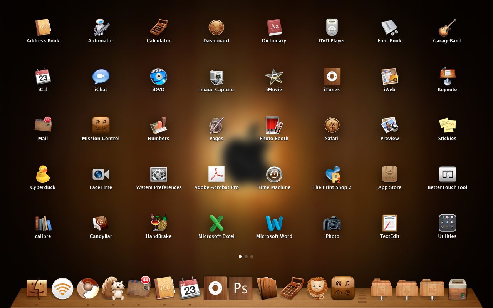Open Photoshop from the Dock
The height and width of the screenshot is (308, 493).
point(241,288)
